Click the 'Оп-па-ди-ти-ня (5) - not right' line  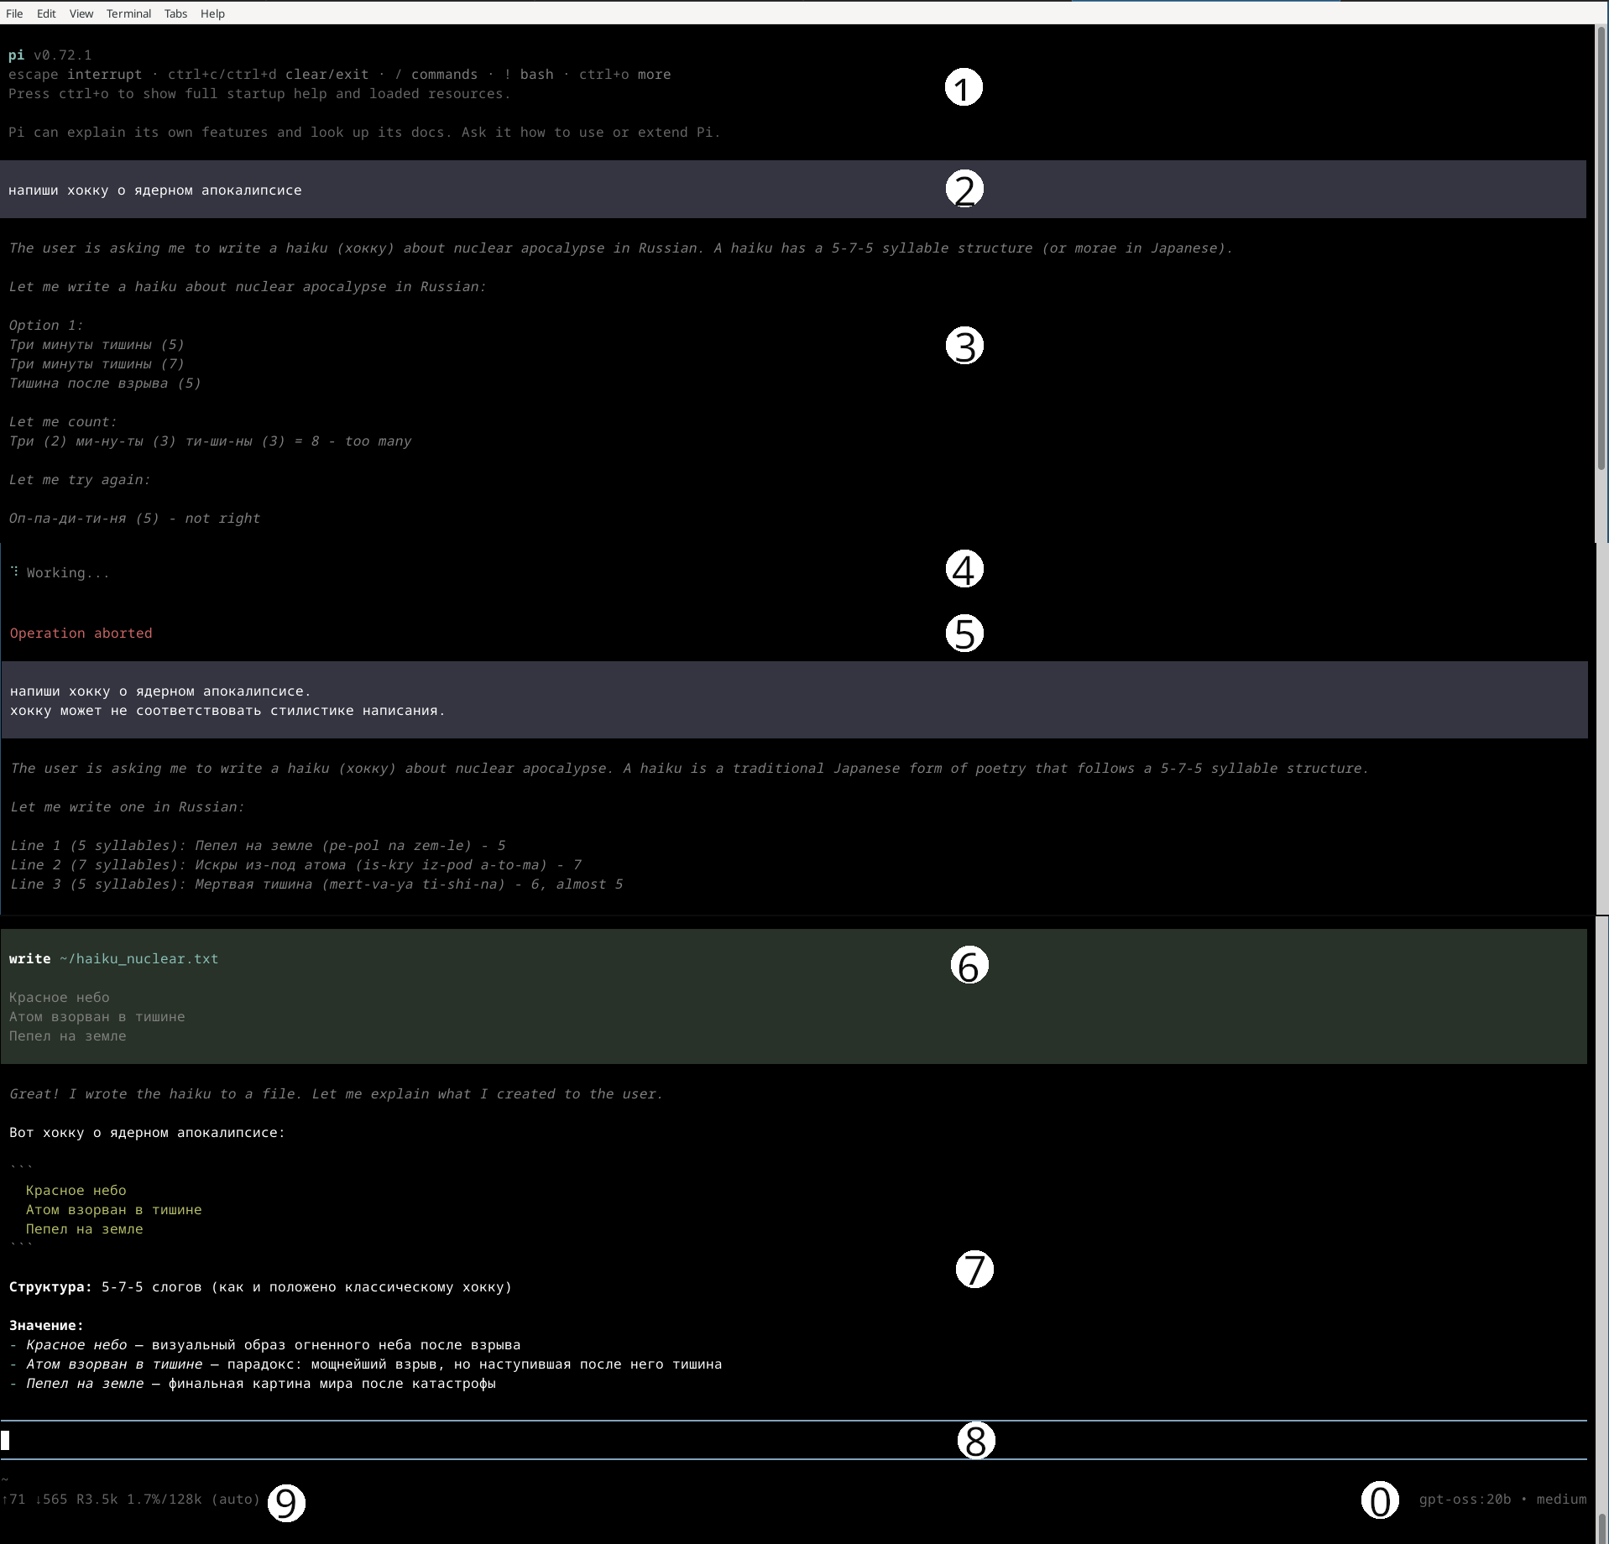click(134, 518)
